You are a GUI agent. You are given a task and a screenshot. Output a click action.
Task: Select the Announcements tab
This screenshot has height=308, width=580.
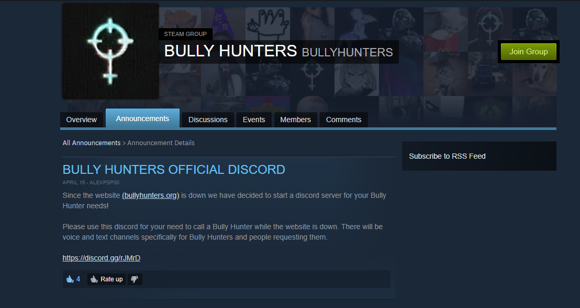(142, 119)
